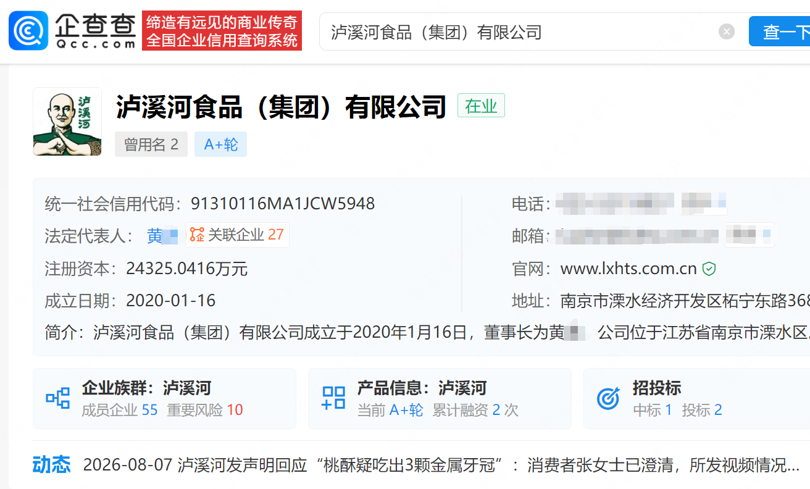View 成员企业 55 in enterprise group
810x489 pixels.
point(120,410)
